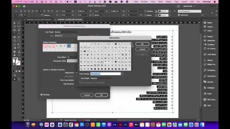Select the checked-box bullet character
The width and height of the screenshot is (230, 129).
tap(69, 46)
